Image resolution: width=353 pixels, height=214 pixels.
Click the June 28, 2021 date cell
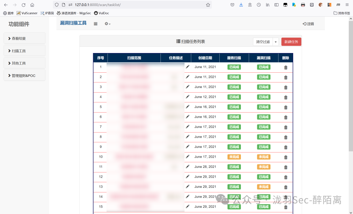pos(205,167)
